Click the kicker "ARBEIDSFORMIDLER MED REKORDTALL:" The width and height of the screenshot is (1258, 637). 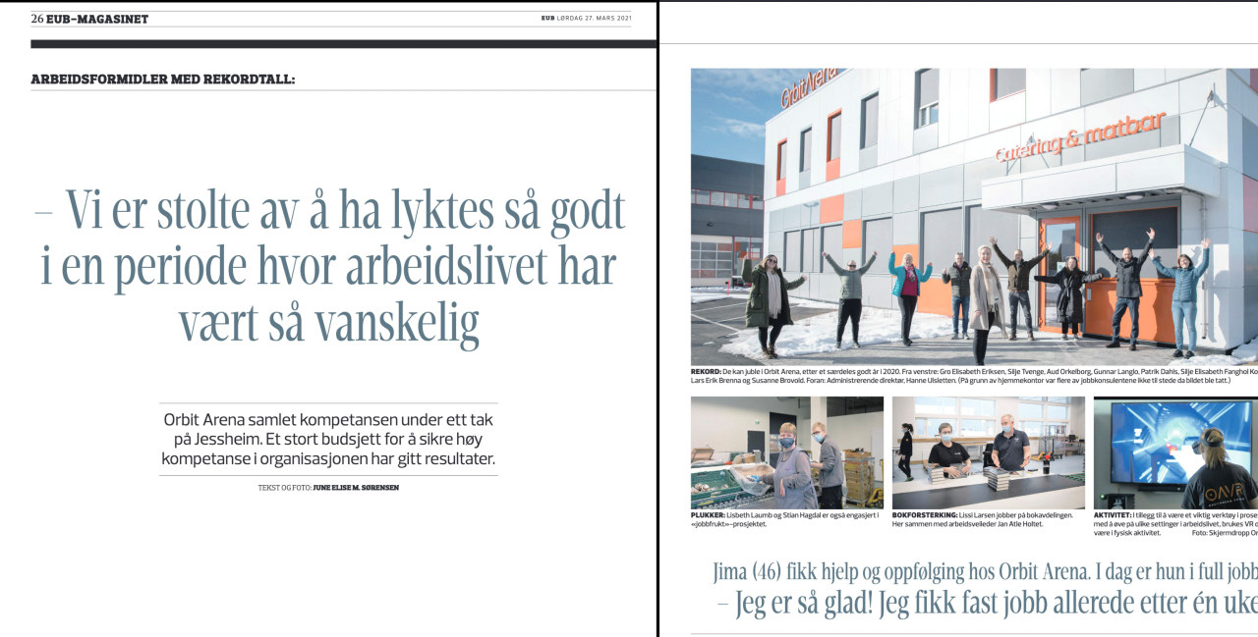tap(163, 80)
